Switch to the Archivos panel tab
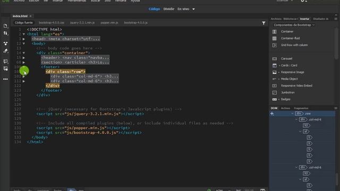 276,19
